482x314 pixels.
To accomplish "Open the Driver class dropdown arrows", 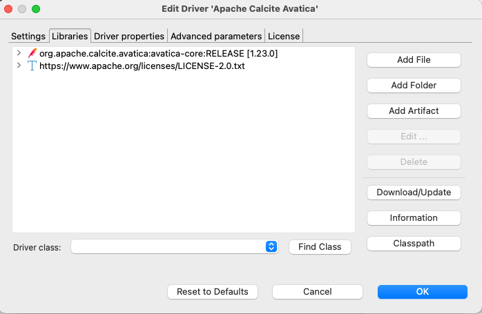I will click(x=271, y=246).
